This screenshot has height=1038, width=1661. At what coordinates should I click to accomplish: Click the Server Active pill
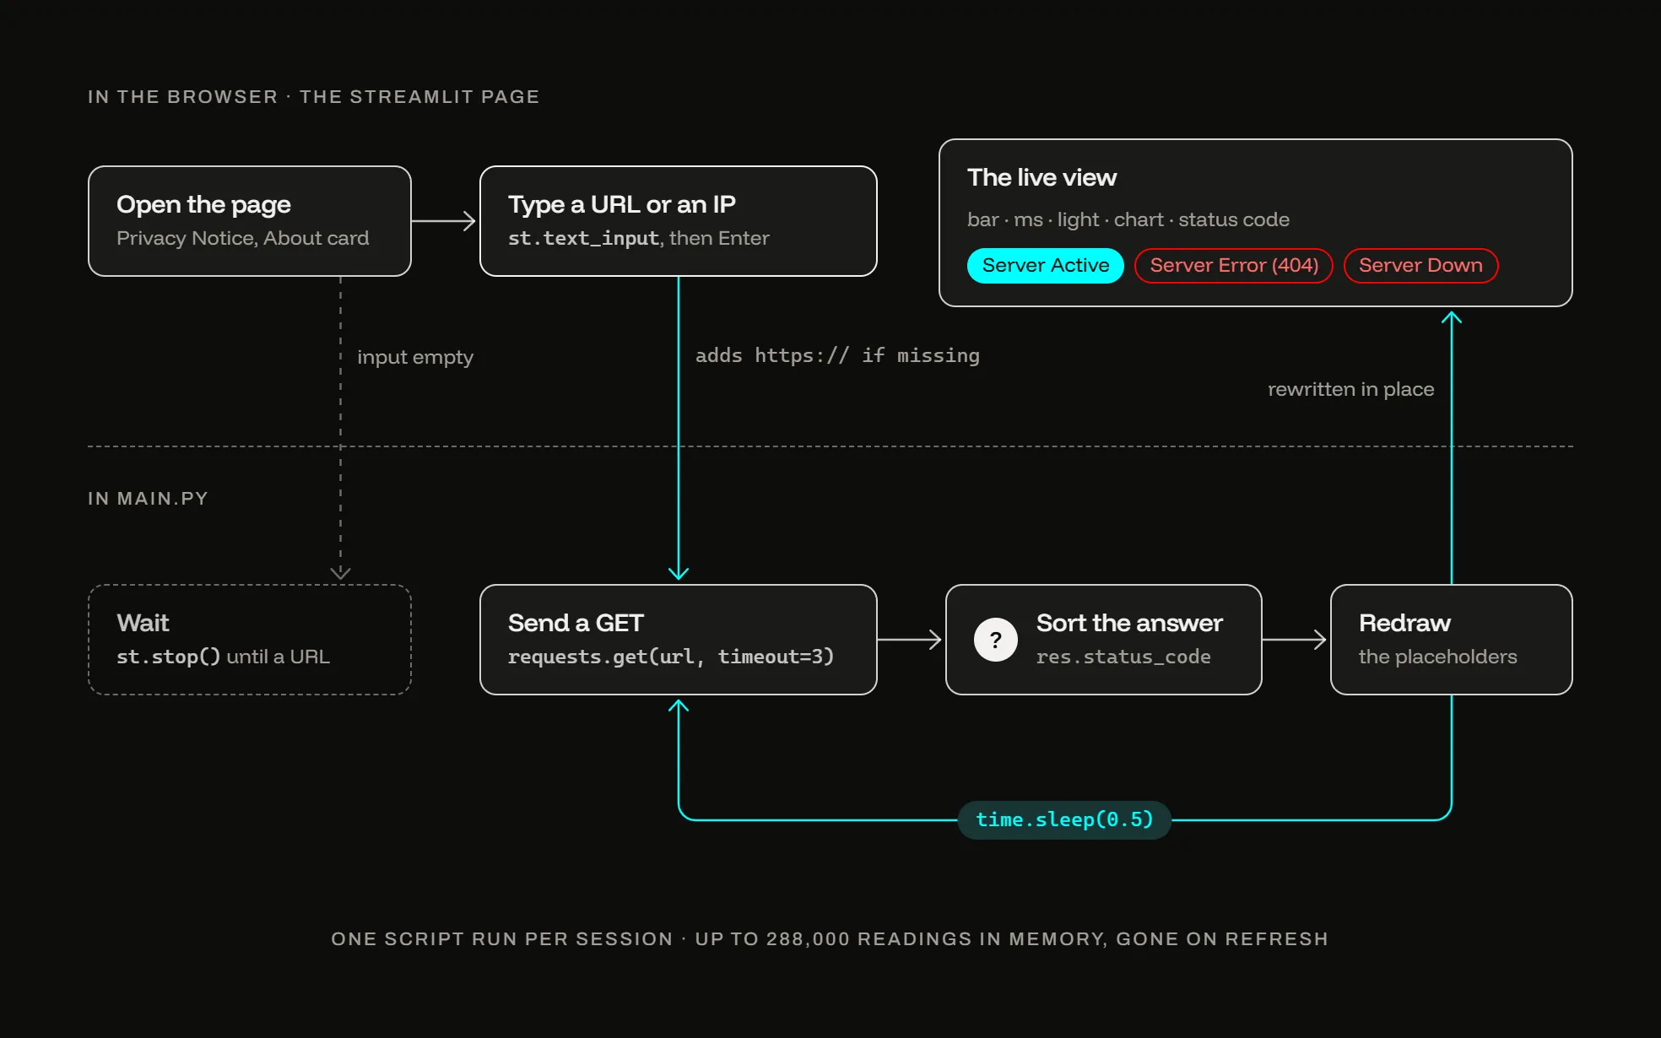1046,266
